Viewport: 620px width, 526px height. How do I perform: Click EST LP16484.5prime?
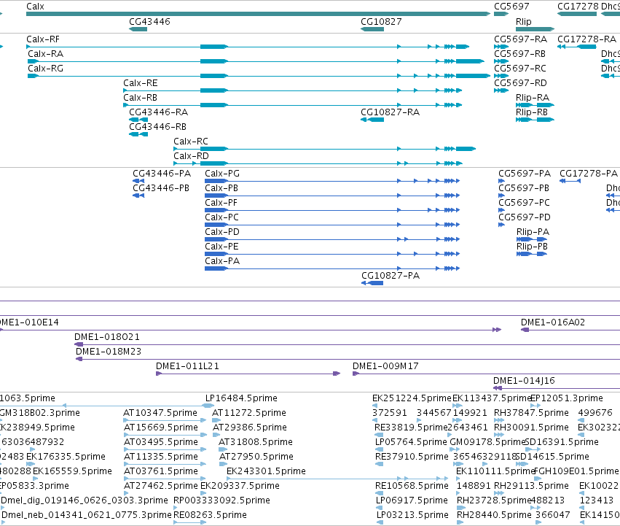point(241,398)
